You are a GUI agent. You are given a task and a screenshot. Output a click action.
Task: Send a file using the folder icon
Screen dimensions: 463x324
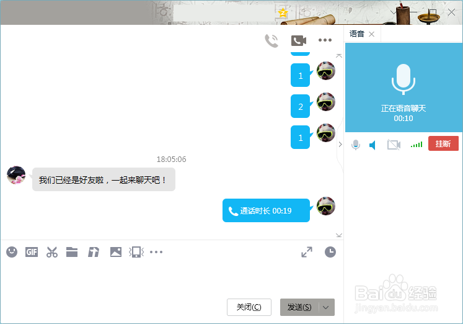(72, 252)
